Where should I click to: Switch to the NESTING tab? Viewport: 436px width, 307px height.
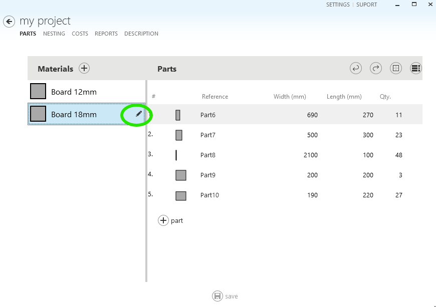tap(54, 34)
